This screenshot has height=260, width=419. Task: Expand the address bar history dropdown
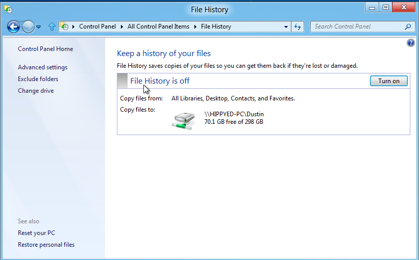click(286, 27)
